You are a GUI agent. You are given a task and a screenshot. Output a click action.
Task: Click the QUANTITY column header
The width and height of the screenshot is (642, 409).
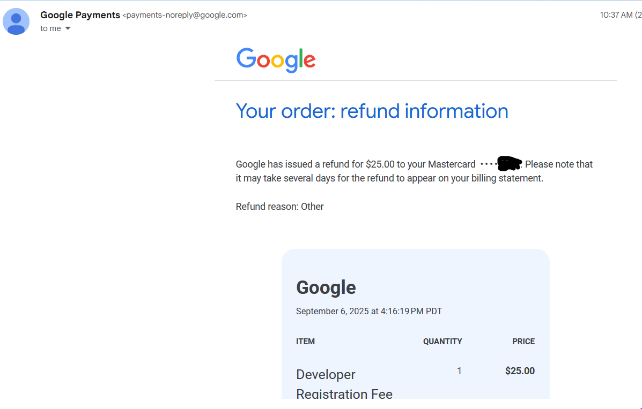click(x=442, y=342)
